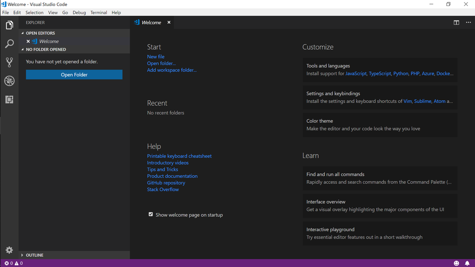Collapse the No Folder Opened section
Screen dimensions: 475x267
point(22,49)
